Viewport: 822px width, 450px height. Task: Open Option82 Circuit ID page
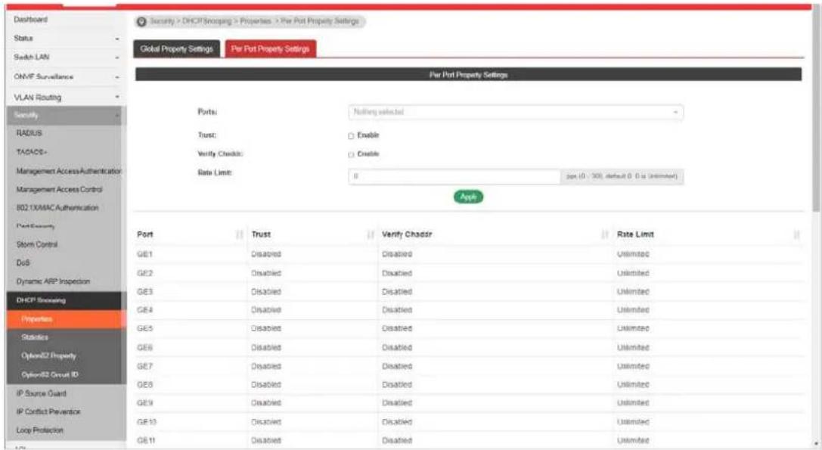point(50,374)
